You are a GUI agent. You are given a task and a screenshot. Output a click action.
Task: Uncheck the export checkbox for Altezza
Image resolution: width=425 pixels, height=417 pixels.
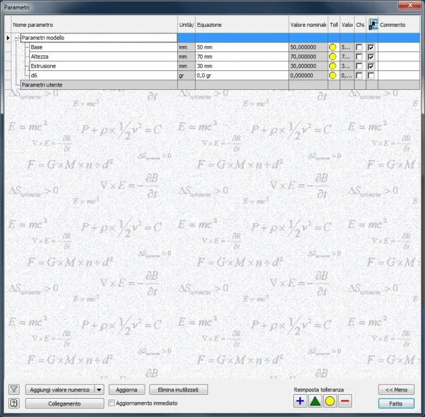point(371,57)
